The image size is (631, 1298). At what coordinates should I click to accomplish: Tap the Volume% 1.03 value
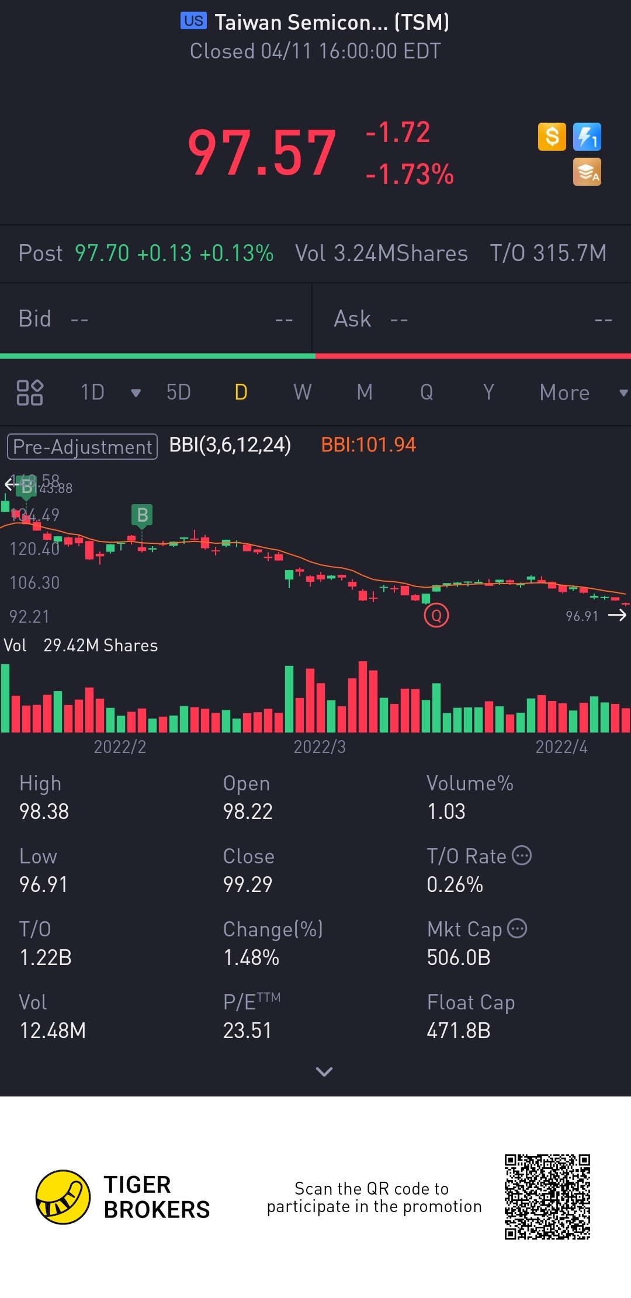tap(446, 811)
